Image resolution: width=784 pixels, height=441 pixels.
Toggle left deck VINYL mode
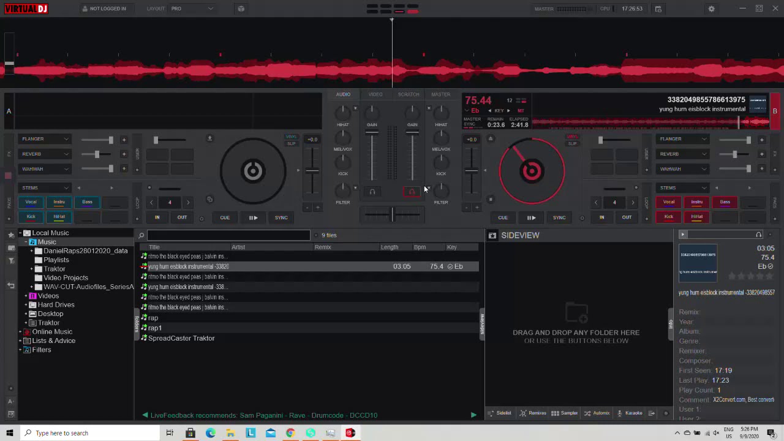291,137
